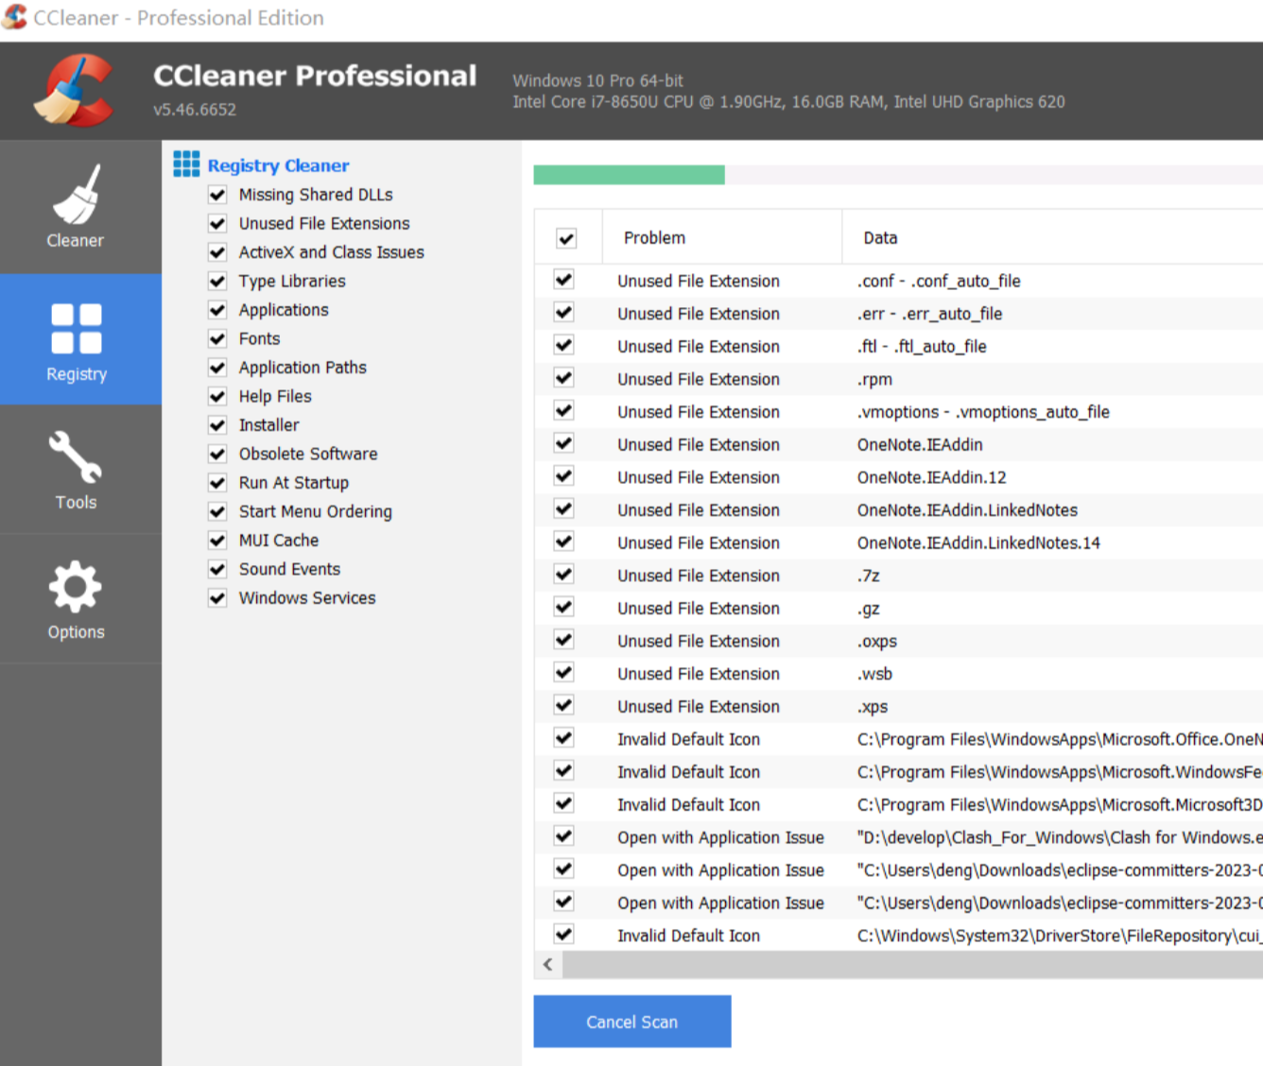Viewport: 1263px width, 1066px height.
Task: Toggle Windows Services checkbox
Action: [x=217, y=598]
